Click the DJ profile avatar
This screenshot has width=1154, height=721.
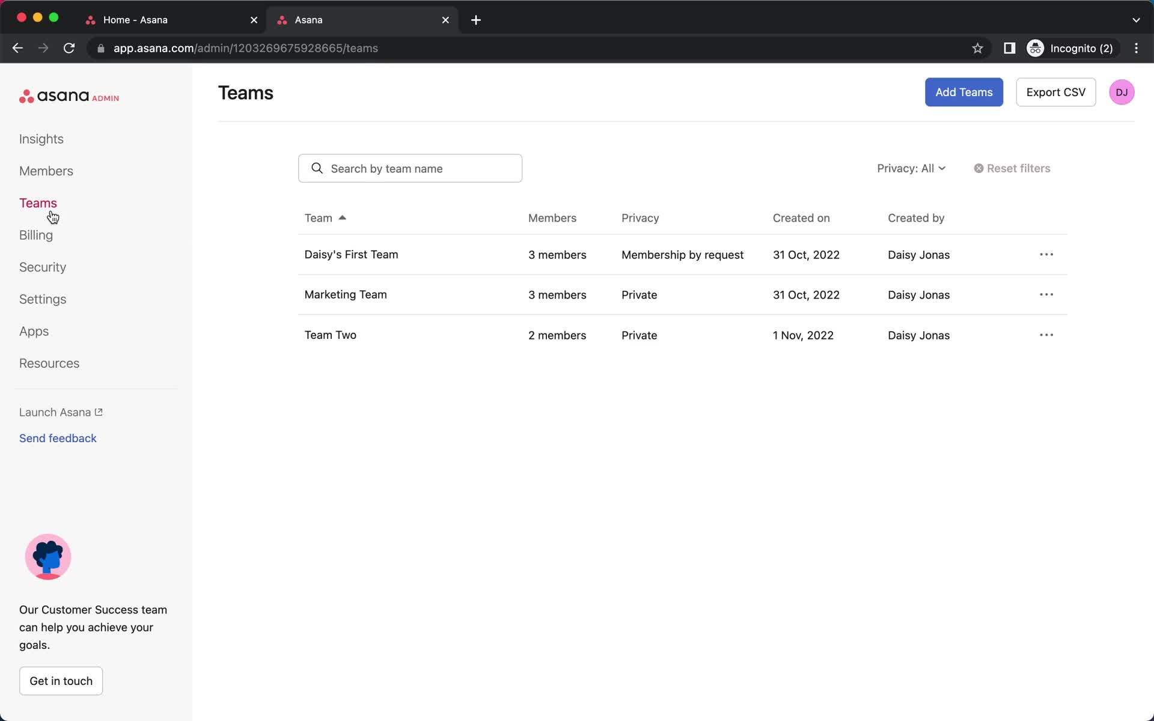(x=1122, y=93)
